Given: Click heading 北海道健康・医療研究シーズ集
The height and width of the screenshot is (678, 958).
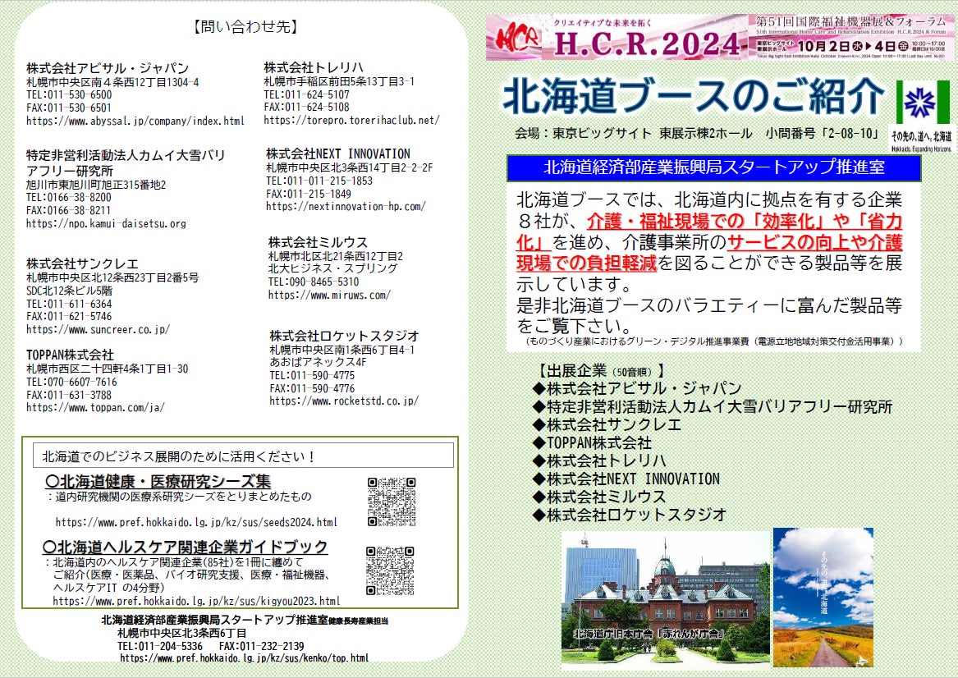Looking at the screenshot, I should point(158,481).
